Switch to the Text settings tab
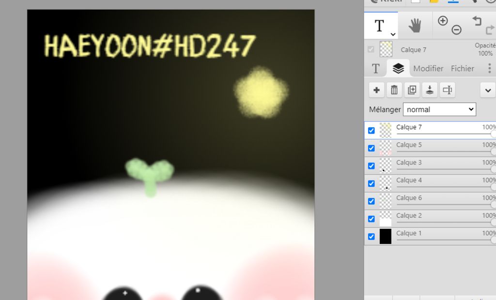This screenshot has width=496, height=300. tap(375, 68)
